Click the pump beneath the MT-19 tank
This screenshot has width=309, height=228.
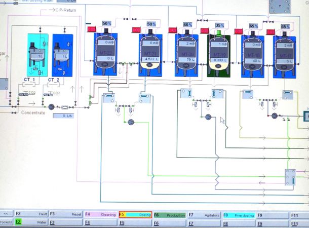click(208, 117)
